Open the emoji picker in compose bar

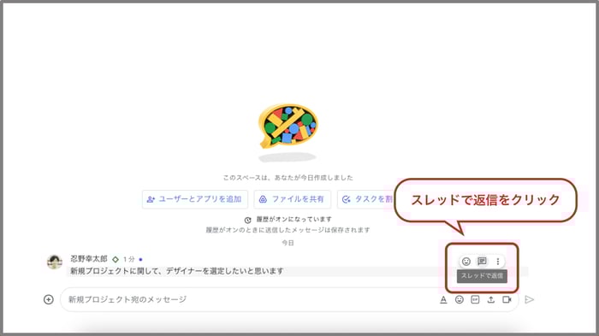[460, 300]
